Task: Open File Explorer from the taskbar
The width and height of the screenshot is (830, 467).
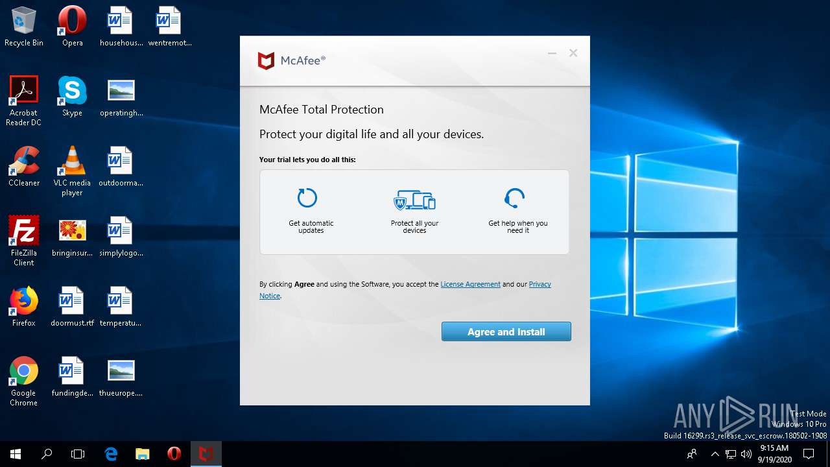Action: 142,454
